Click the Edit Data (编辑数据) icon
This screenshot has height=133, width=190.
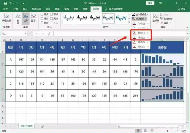point(6,18)
